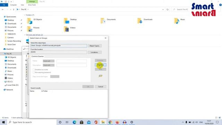
Task: Open the 3D Objects folder icon
Action: [30, 21]
